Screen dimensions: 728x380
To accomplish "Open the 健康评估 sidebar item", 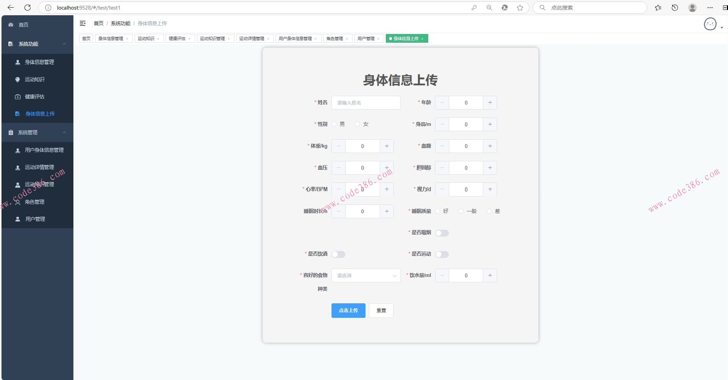I will (x=34, y=97).
